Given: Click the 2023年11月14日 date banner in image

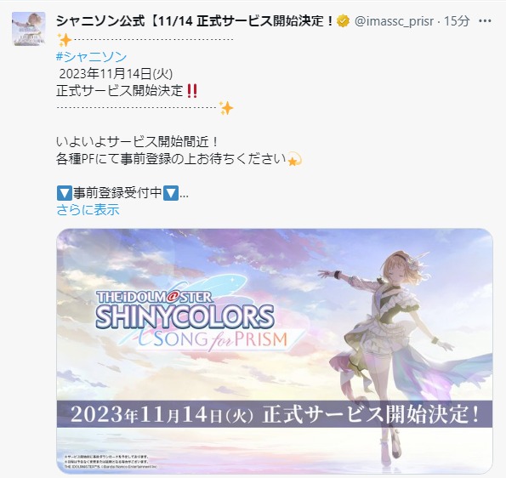Looking at the screenshot, I should tap(275, 414).
